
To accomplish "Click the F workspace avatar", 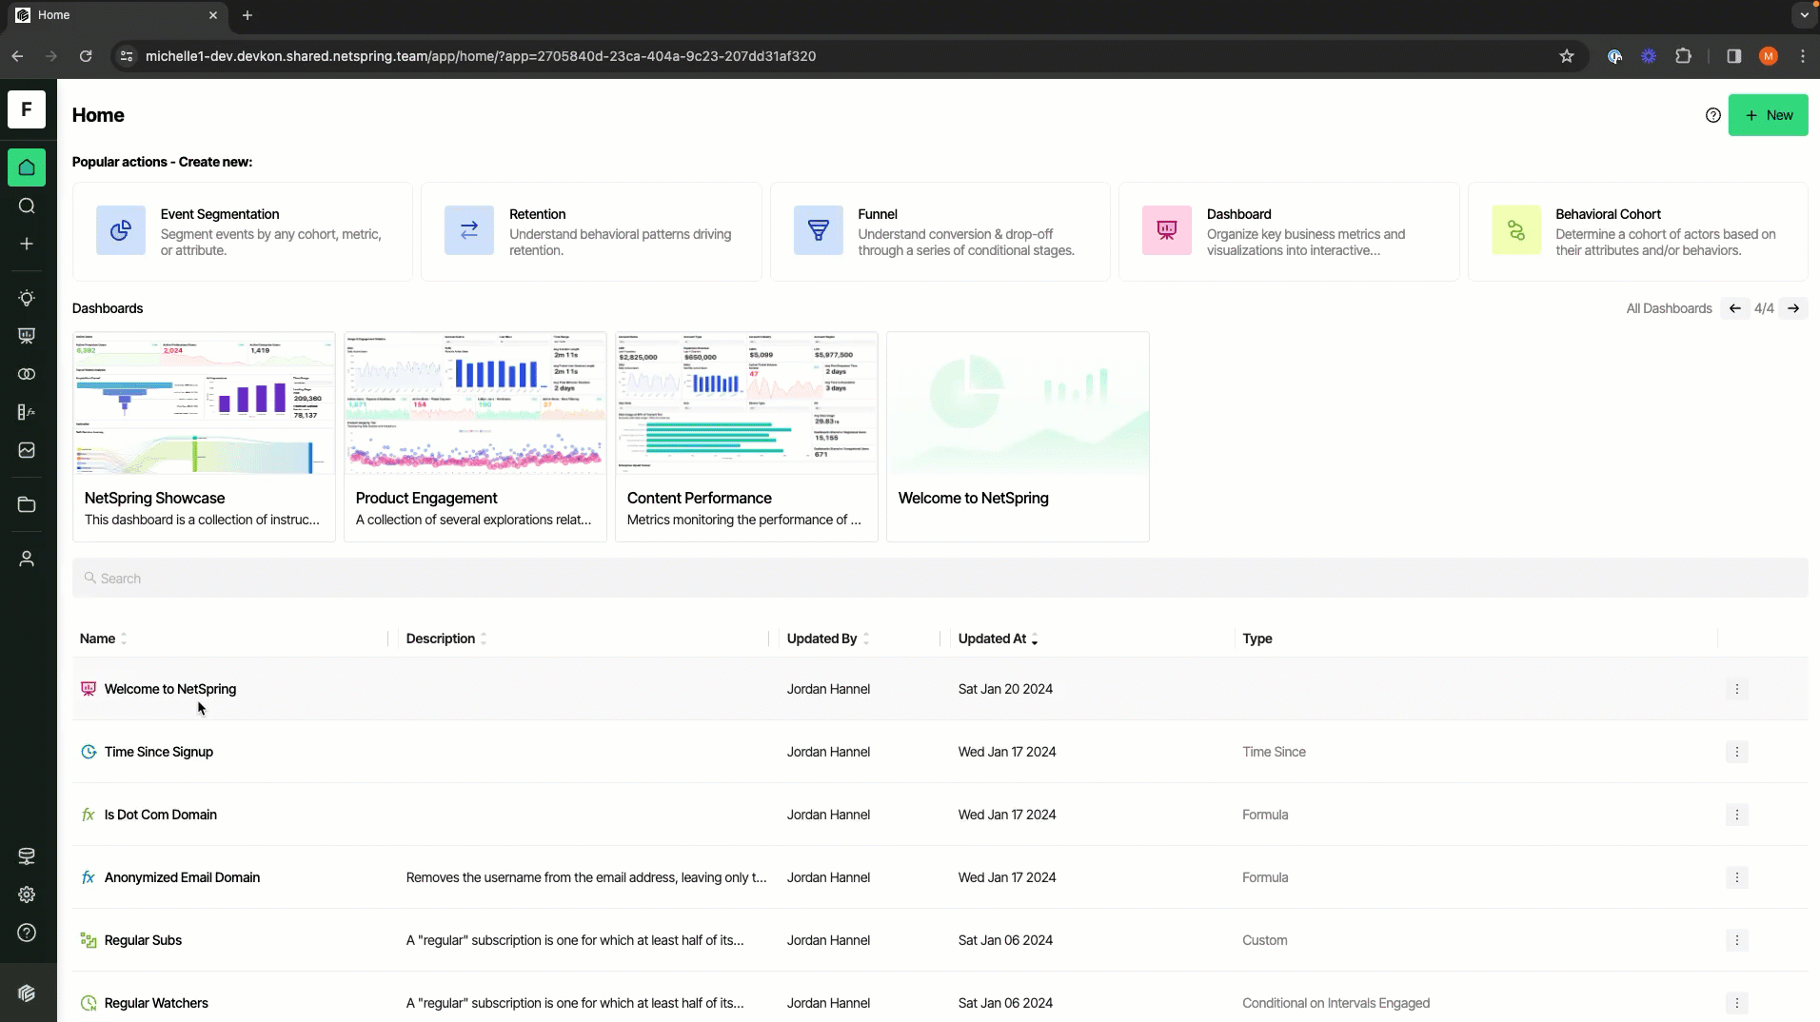I will point(27,109).
